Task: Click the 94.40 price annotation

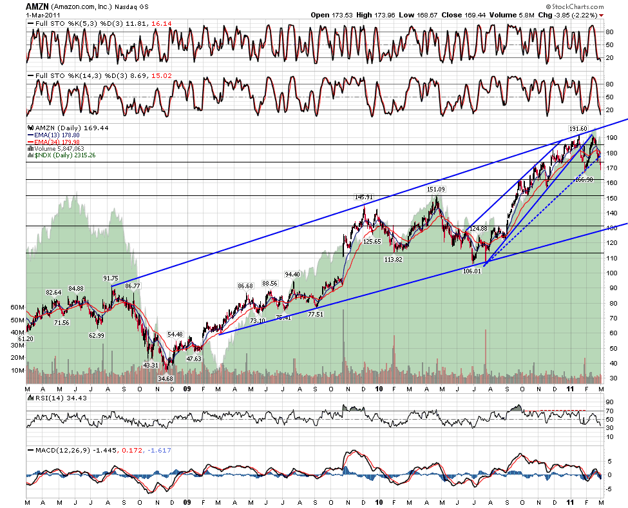Action: click(292, 275)
